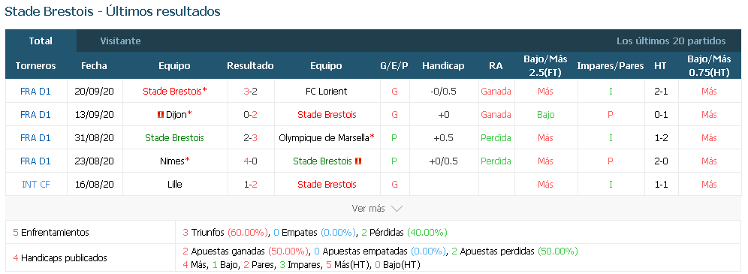
Task: Click the Bajo value in Dijon row
Action: click(x=545, y=114)
